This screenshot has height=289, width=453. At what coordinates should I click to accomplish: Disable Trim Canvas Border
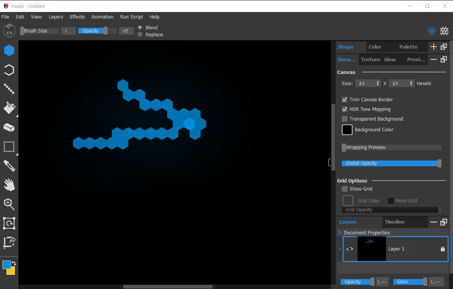pos(344,99)
